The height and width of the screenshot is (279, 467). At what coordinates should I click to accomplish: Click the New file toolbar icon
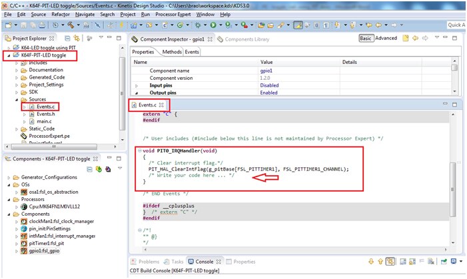point(9,25)
